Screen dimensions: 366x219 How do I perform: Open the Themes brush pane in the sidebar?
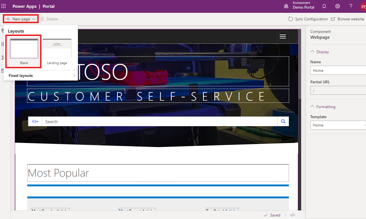point(3,57)
